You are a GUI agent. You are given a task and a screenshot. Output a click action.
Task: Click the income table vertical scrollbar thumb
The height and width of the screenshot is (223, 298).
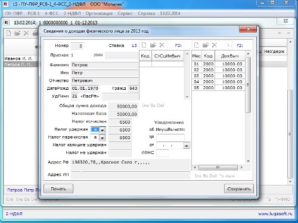click(248, 85)
